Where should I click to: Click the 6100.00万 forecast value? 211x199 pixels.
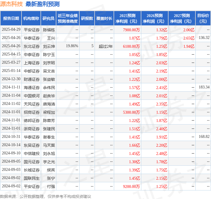131,46
